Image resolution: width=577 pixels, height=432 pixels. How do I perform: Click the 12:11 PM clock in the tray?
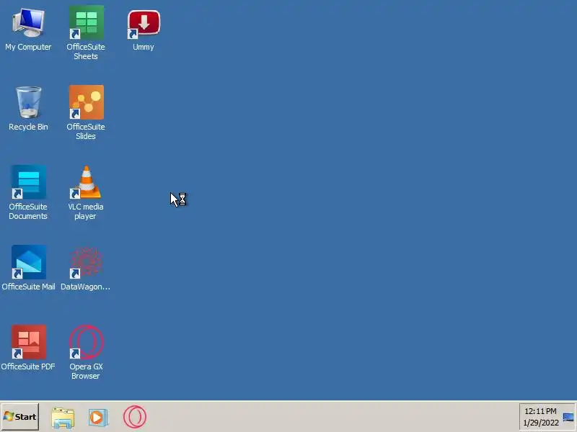tap(540, 411)
